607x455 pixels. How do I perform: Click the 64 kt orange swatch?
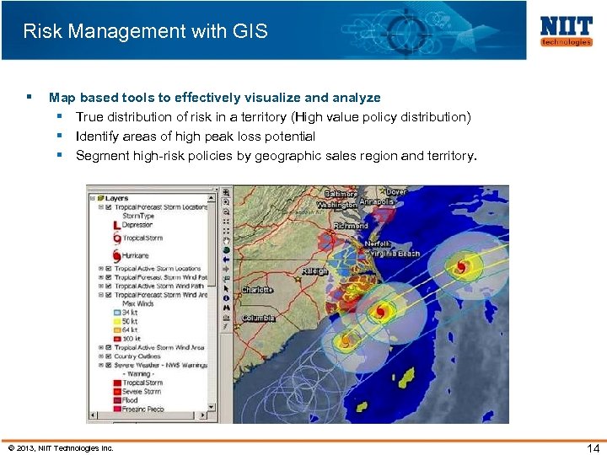(117, 330)
